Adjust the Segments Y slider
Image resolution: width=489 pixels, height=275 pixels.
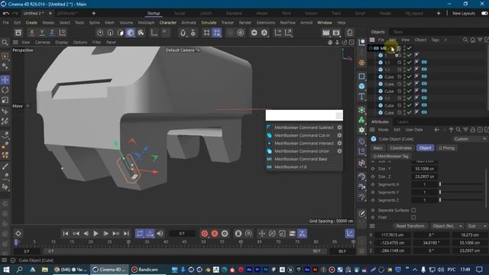coord(461,192)
